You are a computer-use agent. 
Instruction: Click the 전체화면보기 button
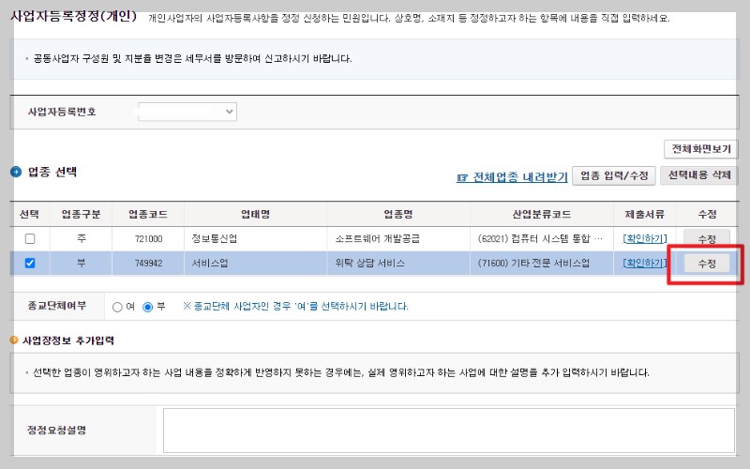pyautogui.click(x=700, y=149)
